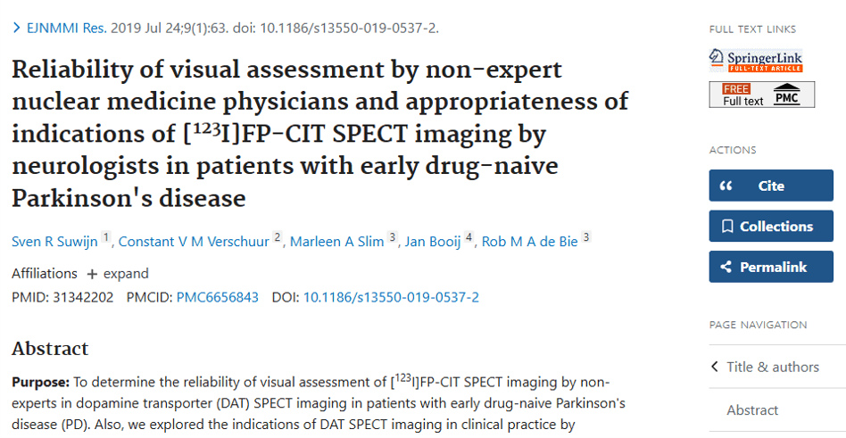
Task: Click the quotation mark Cite icon
Action: (x=726, y=186)
